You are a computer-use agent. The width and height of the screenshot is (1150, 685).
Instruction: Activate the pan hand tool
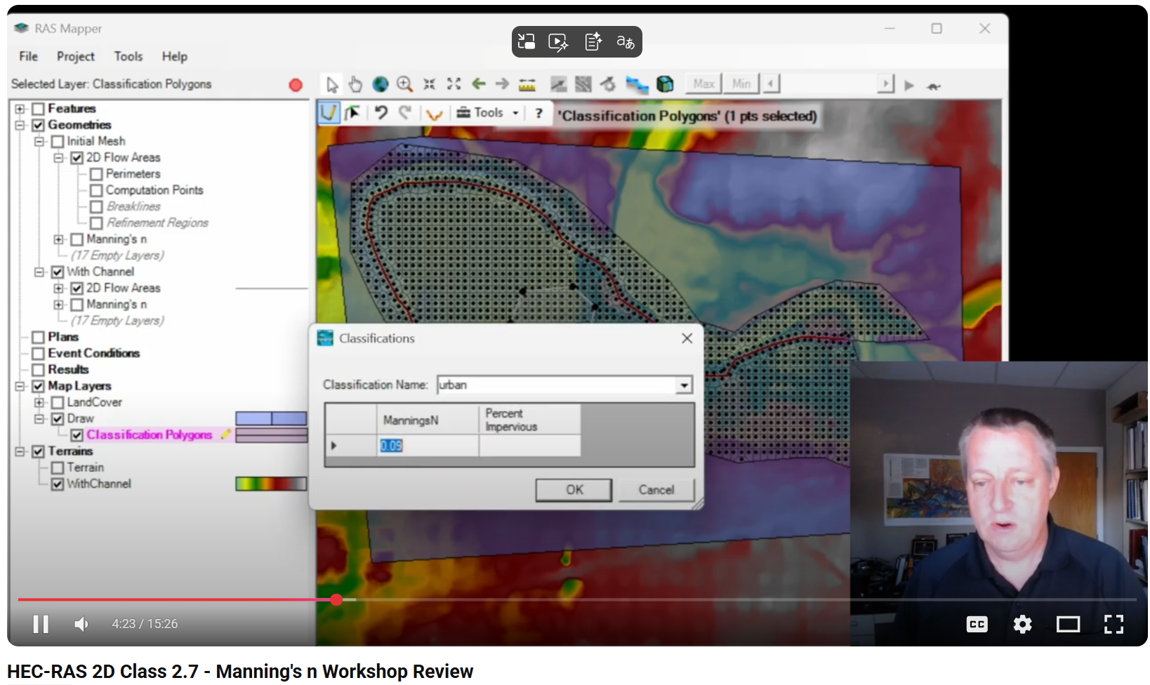[x=356, y=85]
